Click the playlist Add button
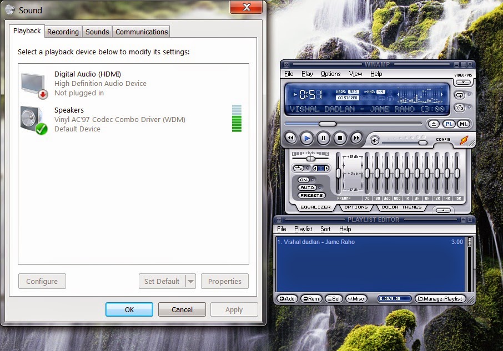This screenshot has height=351, width=503. point(287,298)
